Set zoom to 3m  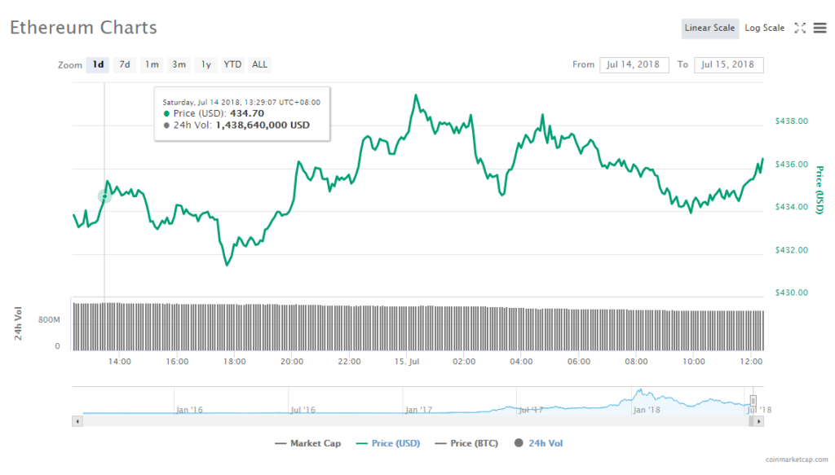coord(179,64)
